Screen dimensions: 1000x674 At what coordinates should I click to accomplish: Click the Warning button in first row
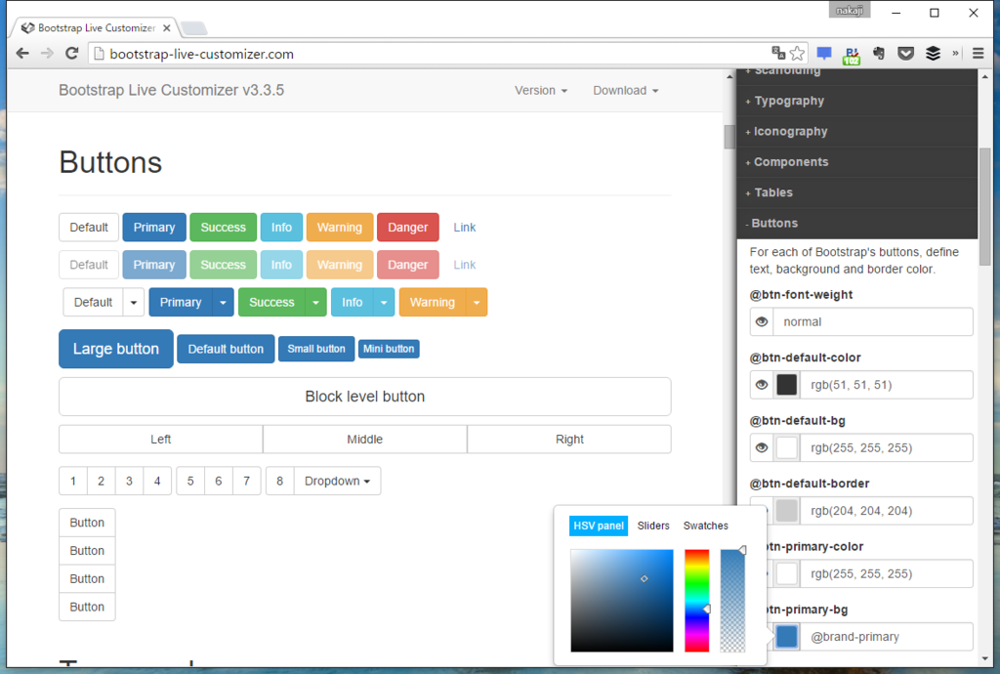[340, 228]
